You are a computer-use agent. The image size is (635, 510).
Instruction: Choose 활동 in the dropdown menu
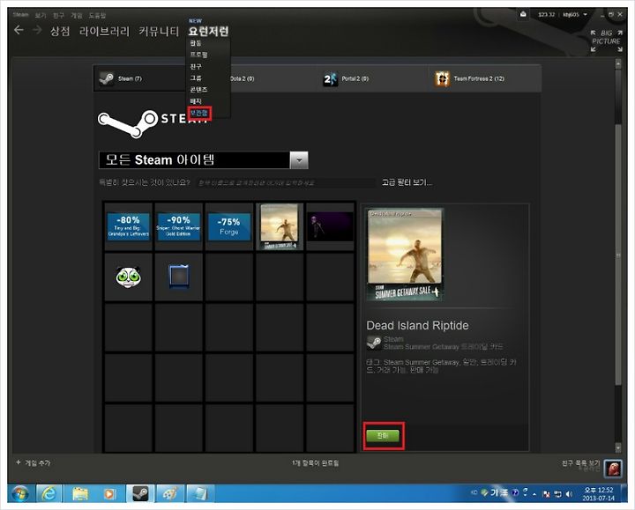196,43
